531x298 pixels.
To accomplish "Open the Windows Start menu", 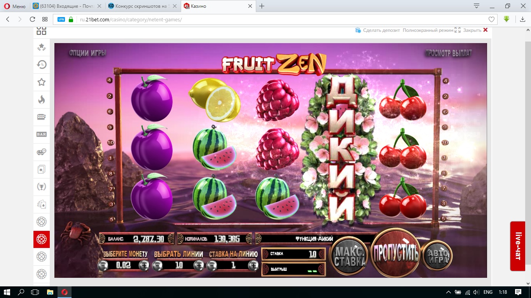I will [x=7, y=292].
